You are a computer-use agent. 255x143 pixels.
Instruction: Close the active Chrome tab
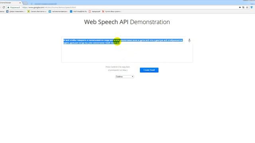click(x=20, y=3)
